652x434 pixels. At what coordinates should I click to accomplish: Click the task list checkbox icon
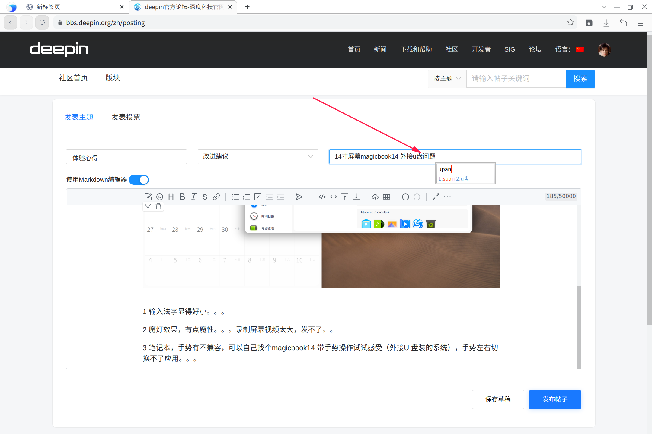tap(258, 197)
